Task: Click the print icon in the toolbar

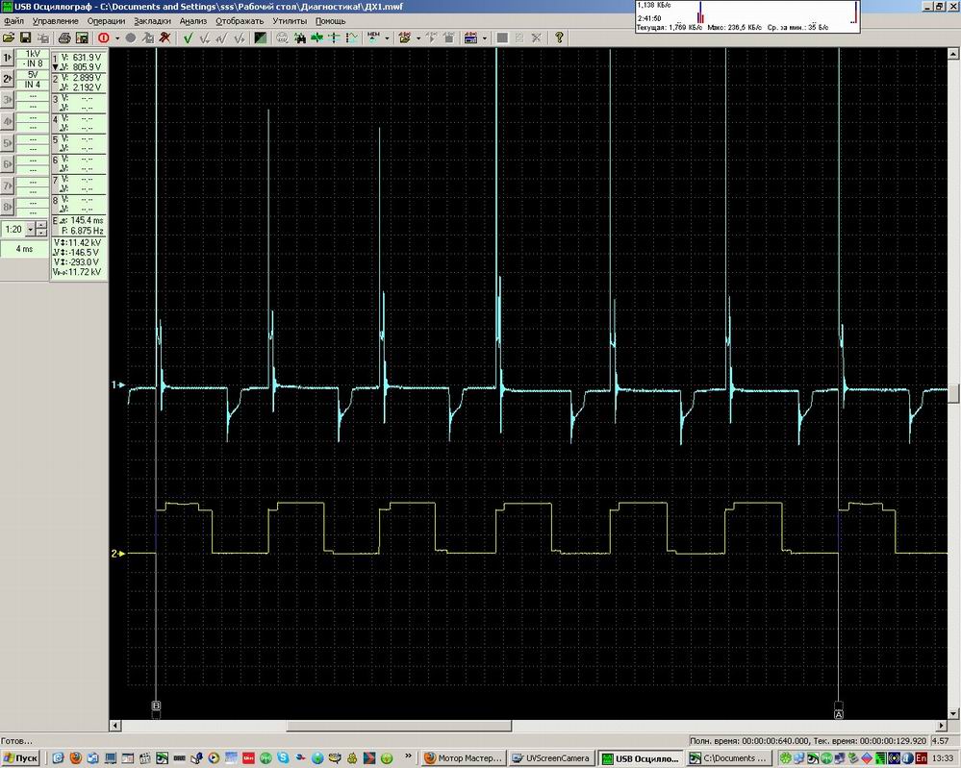Action: coord(65,38)
